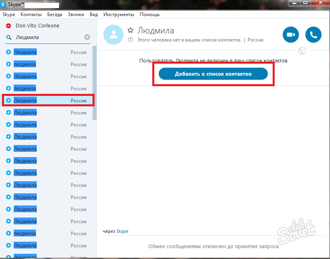Open the Звонки menu
330x259 pixels.
point(76,15)
